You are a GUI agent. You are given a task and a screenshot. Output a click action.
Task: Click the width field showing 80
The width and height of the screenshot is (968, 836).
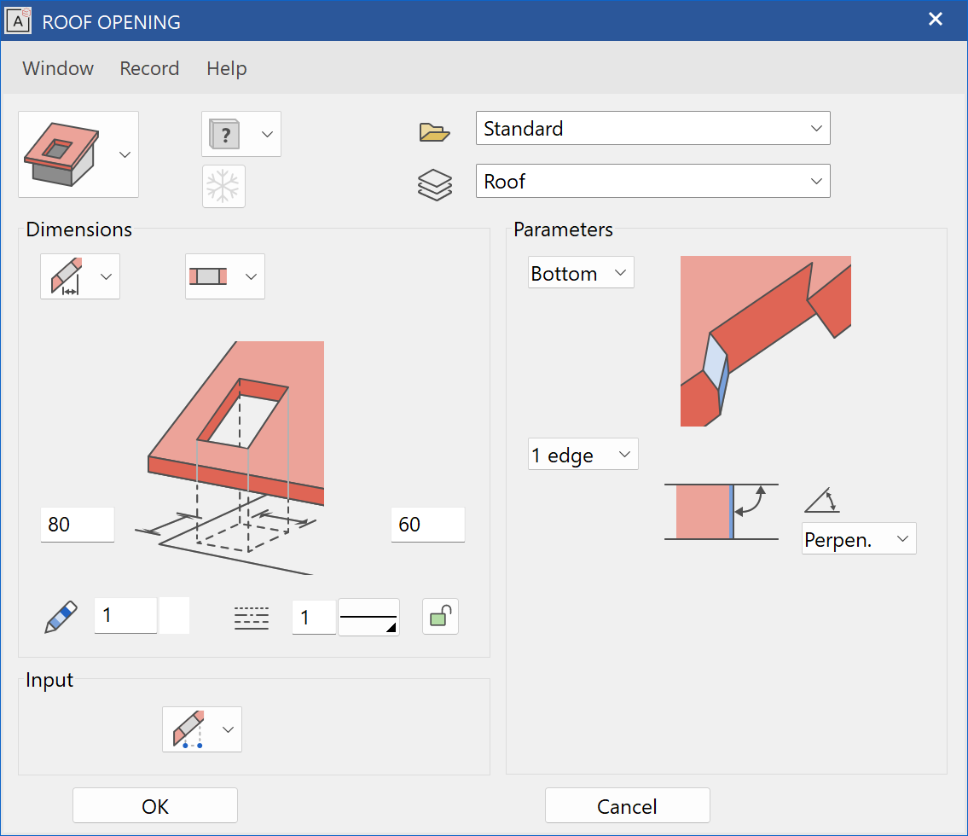pos(77,524)
